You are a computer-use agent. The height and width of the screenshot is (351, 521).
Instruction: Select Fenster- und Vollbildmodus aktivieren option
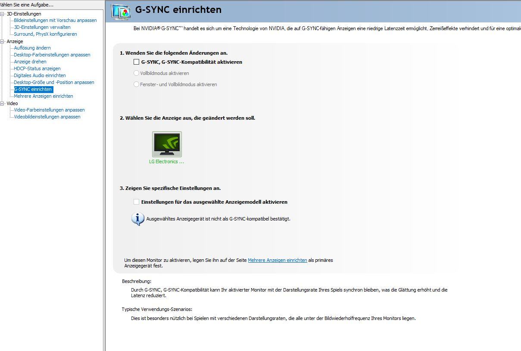pyautogui.click(x=137, y=84)
